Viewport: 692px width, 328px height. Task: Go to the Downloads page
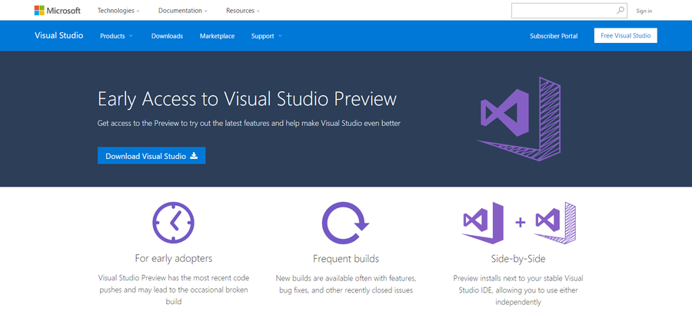[167, 36]
